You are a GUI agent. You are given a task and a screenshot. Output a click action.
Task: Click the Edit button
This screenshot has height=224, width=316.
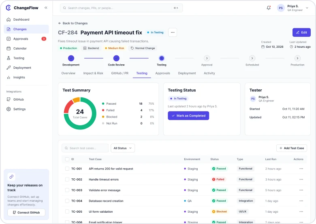301,32
